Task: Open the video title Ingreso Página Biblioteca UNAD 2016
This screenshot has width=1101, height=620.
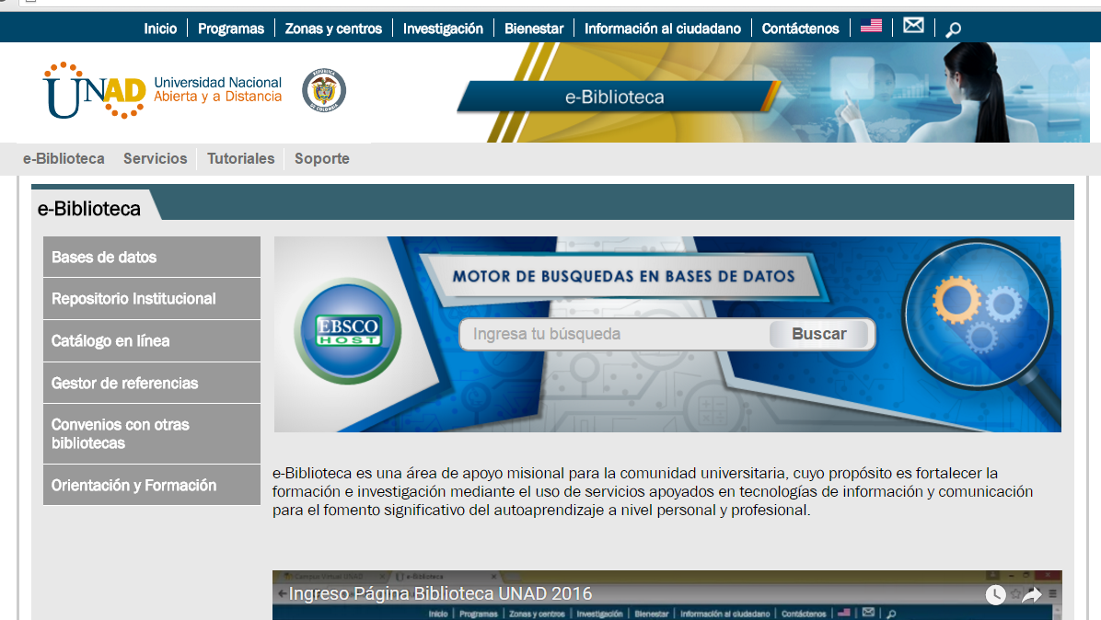Action: tap(440, 594)
